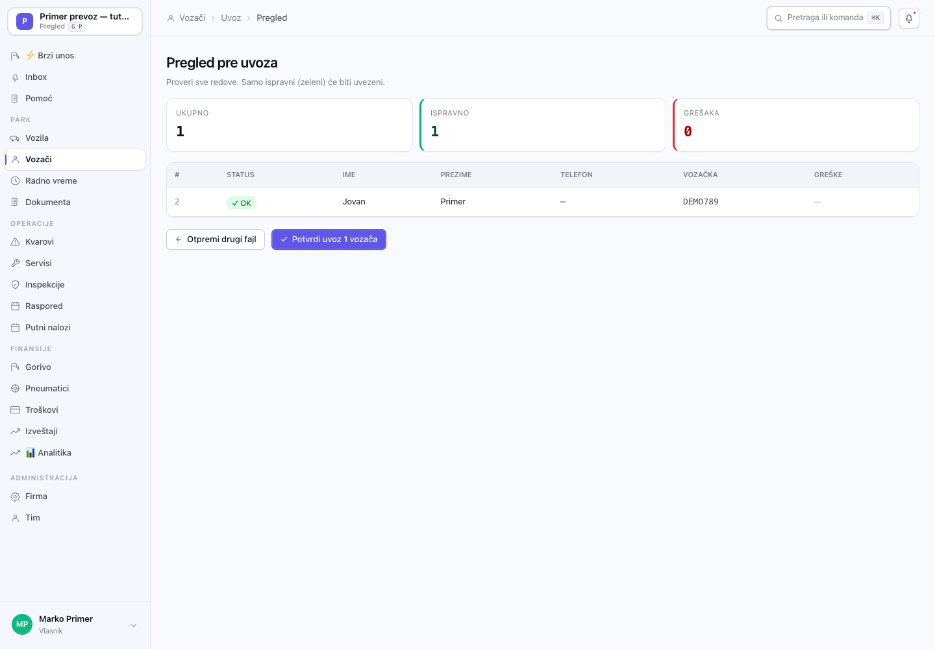Click the MP user avatar
Viewport: 935px width, 649px height.
point(22,624)
